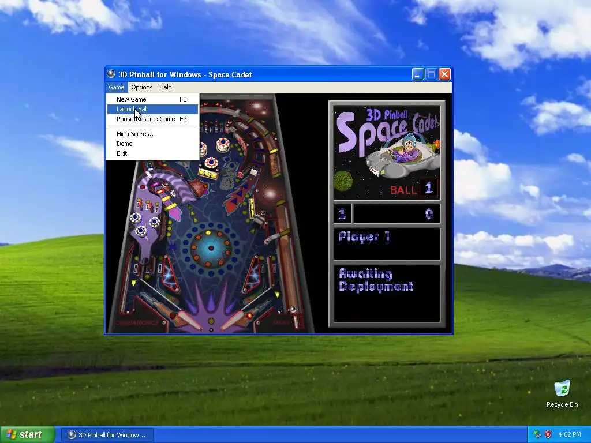This screenshot has width=591, height=443.
Task: Click the disabled maximize button
Action: coord(431,74)
